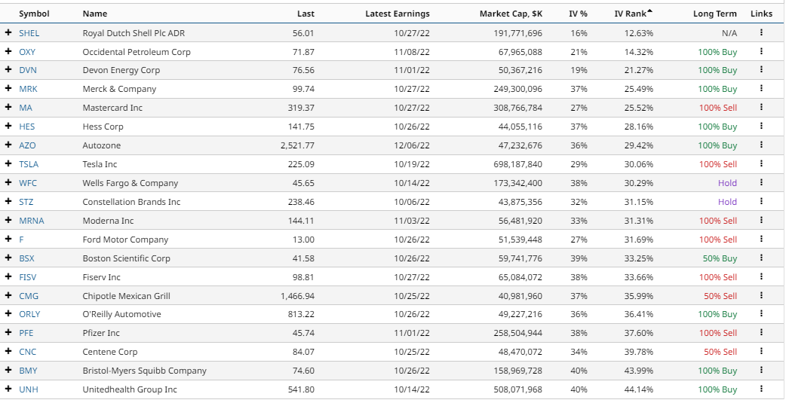Expand the SHEL row with plus sign
This screenshot has height=403, width=792.
click(x=8, y=33)
